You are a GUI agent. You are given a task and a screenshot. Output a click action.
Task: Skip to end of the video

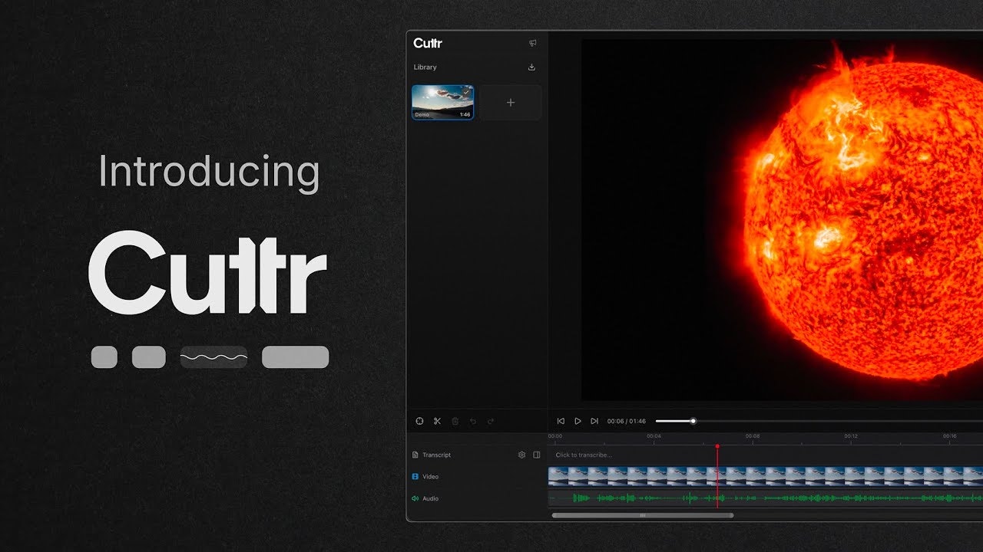coord(594,421)
